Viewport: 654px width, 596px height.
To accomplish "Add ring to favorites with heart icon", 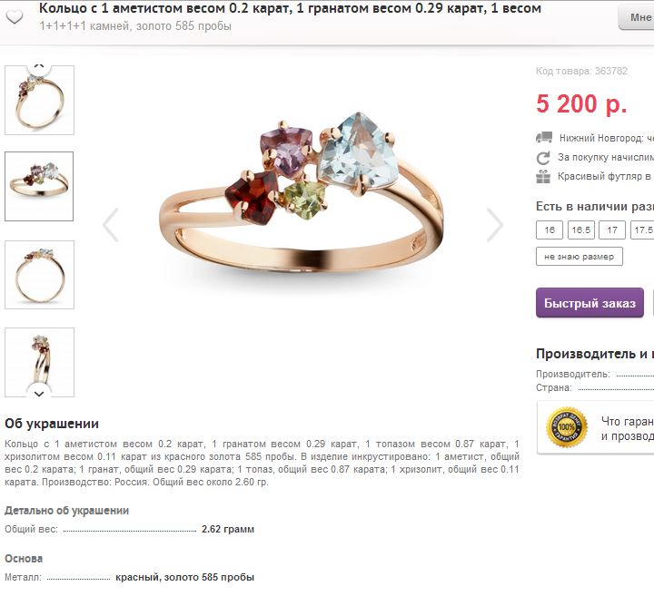I will coord(15,17).
